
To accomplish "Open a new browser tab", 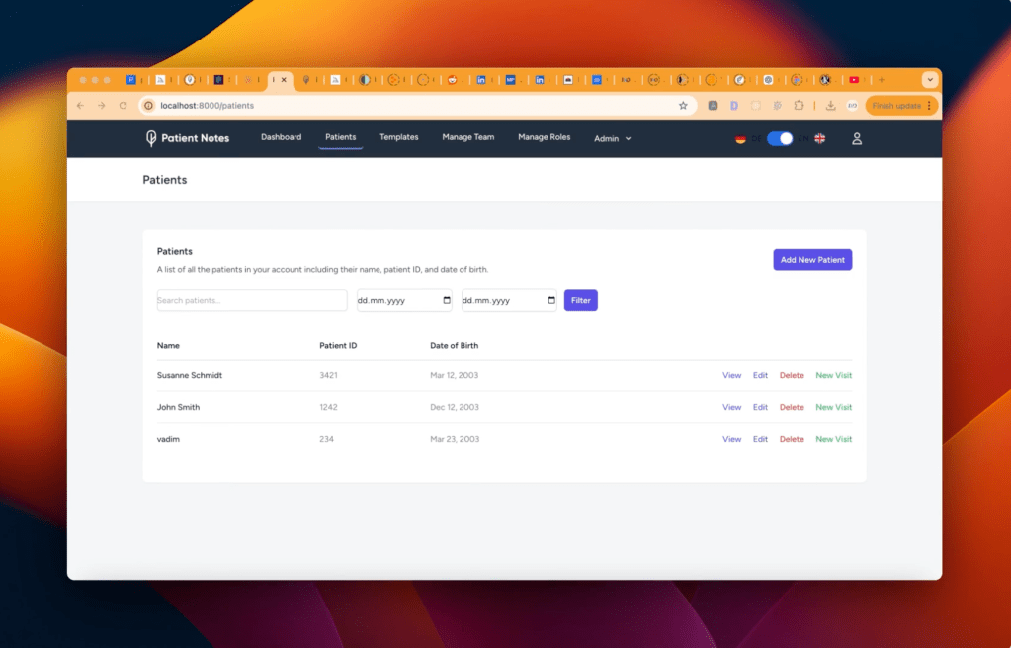I will (x=882, y=80).
